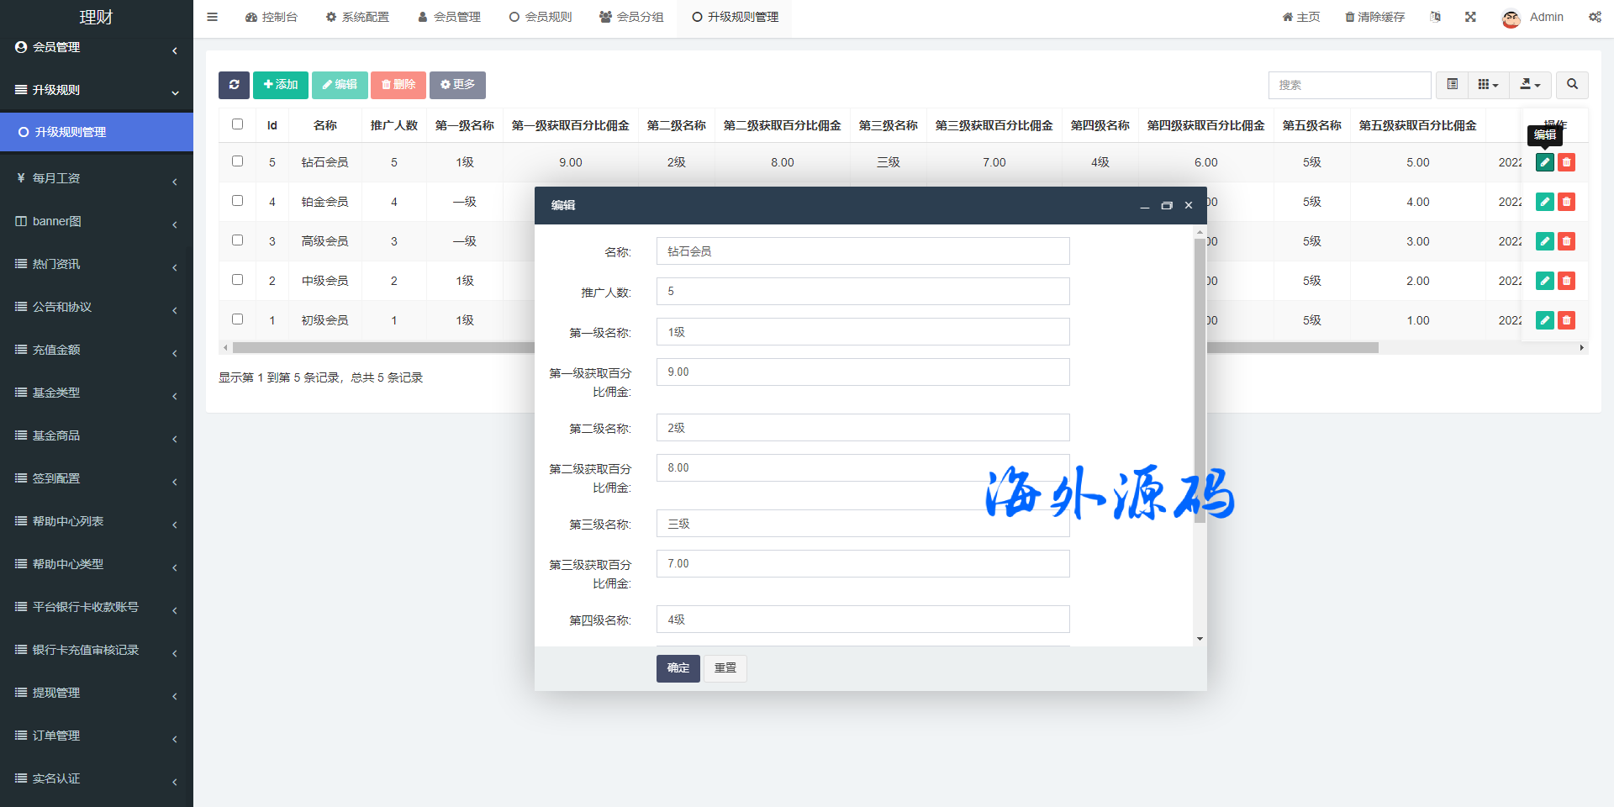
Task: Click the search magnifier icon button
Action: click(1572, 85)
